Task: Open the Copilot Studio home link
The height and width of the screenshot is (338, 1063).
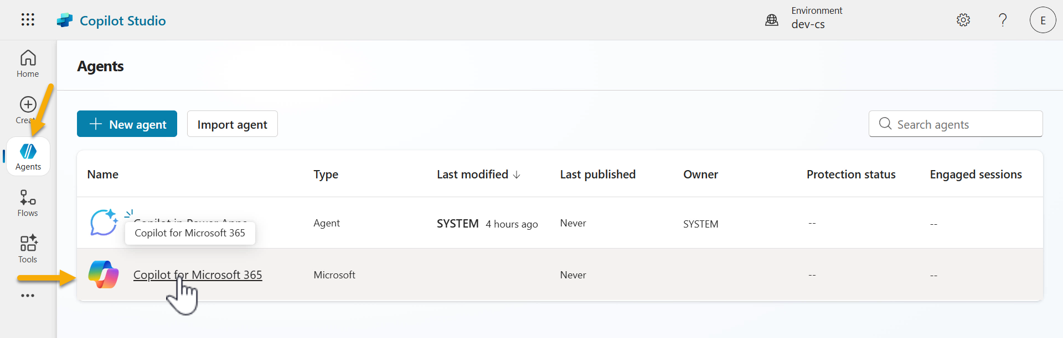Action: (123, 20)
